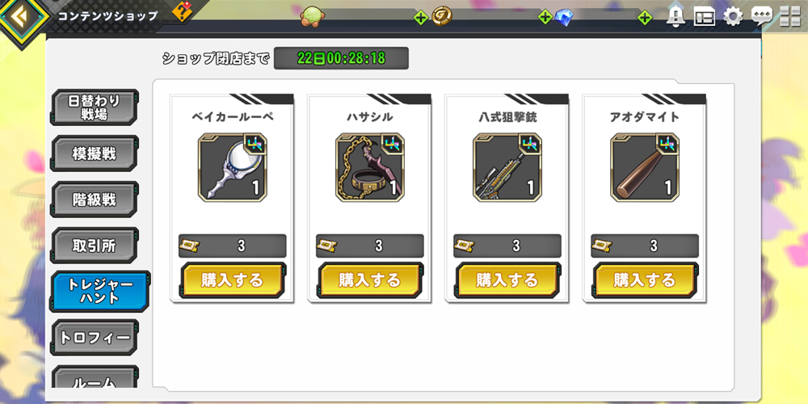Go back using the top-left arrow icon
The width and height of the screenshot is (808, 404).
[21, 19]
